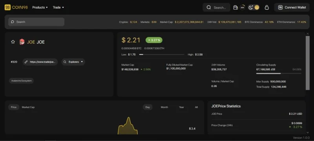This screenshot has height=141, width=314.
Task: Switch chart to Price tab
Action: pos(14,107)
